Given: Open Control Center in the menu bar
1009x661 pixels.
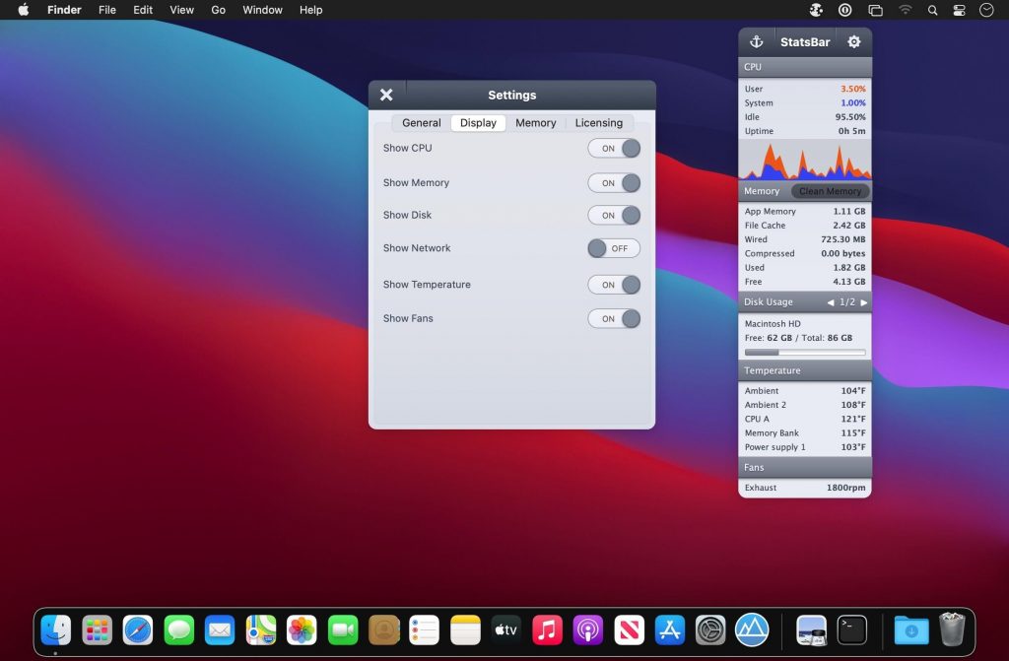Looking at the screenshot, I should [x=960, y=10].
